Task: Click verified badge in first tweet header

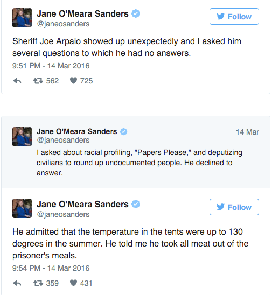Action: tap(136, 14)
